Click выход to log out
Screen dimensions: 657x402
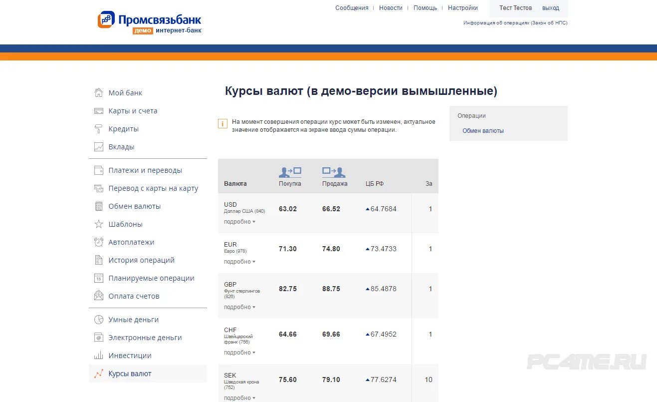[551, 8]
